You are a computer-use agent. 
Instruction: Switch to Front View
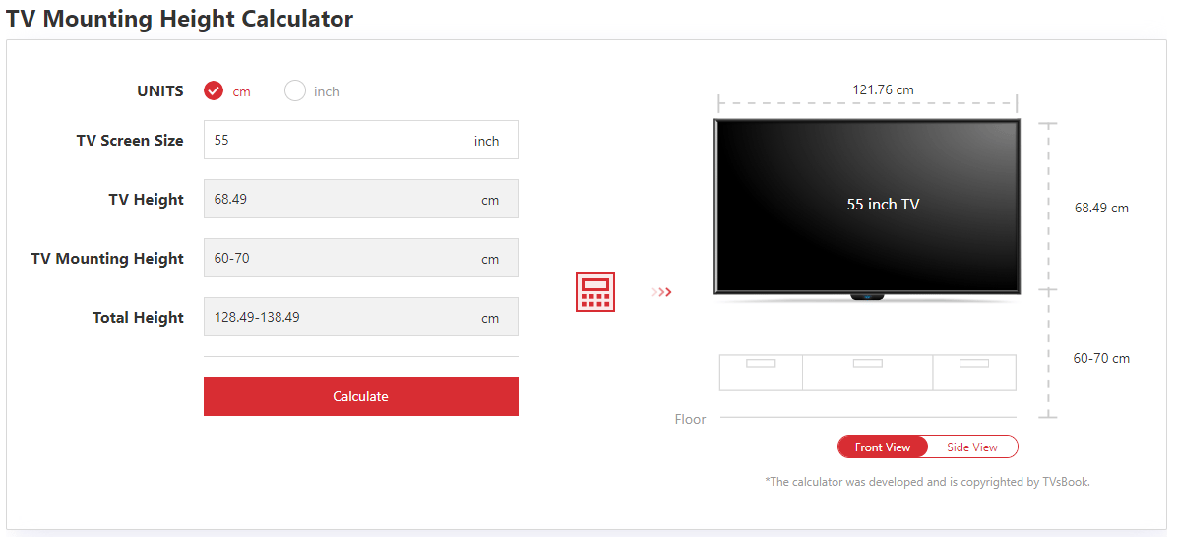point(883,447)
